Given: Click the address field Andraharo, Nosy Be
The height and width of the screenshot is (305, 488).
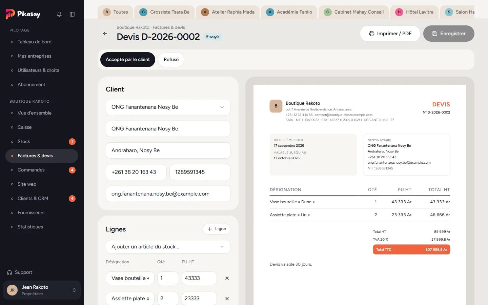Looking at the screenshot, I should (x=168, y=150).
